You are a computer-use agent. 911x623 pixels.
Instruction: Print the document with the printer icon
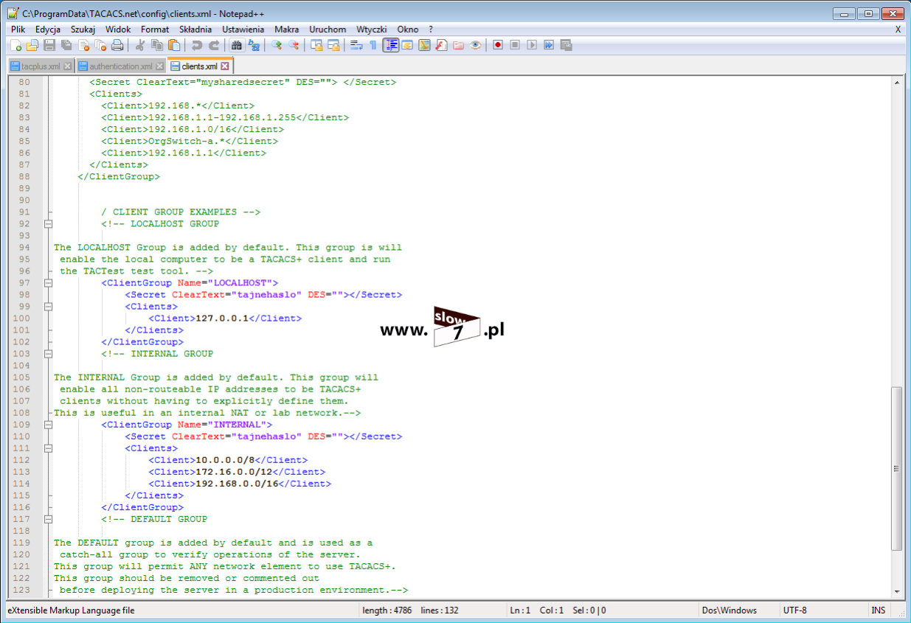pyautogui.click(x=117, y=45)
